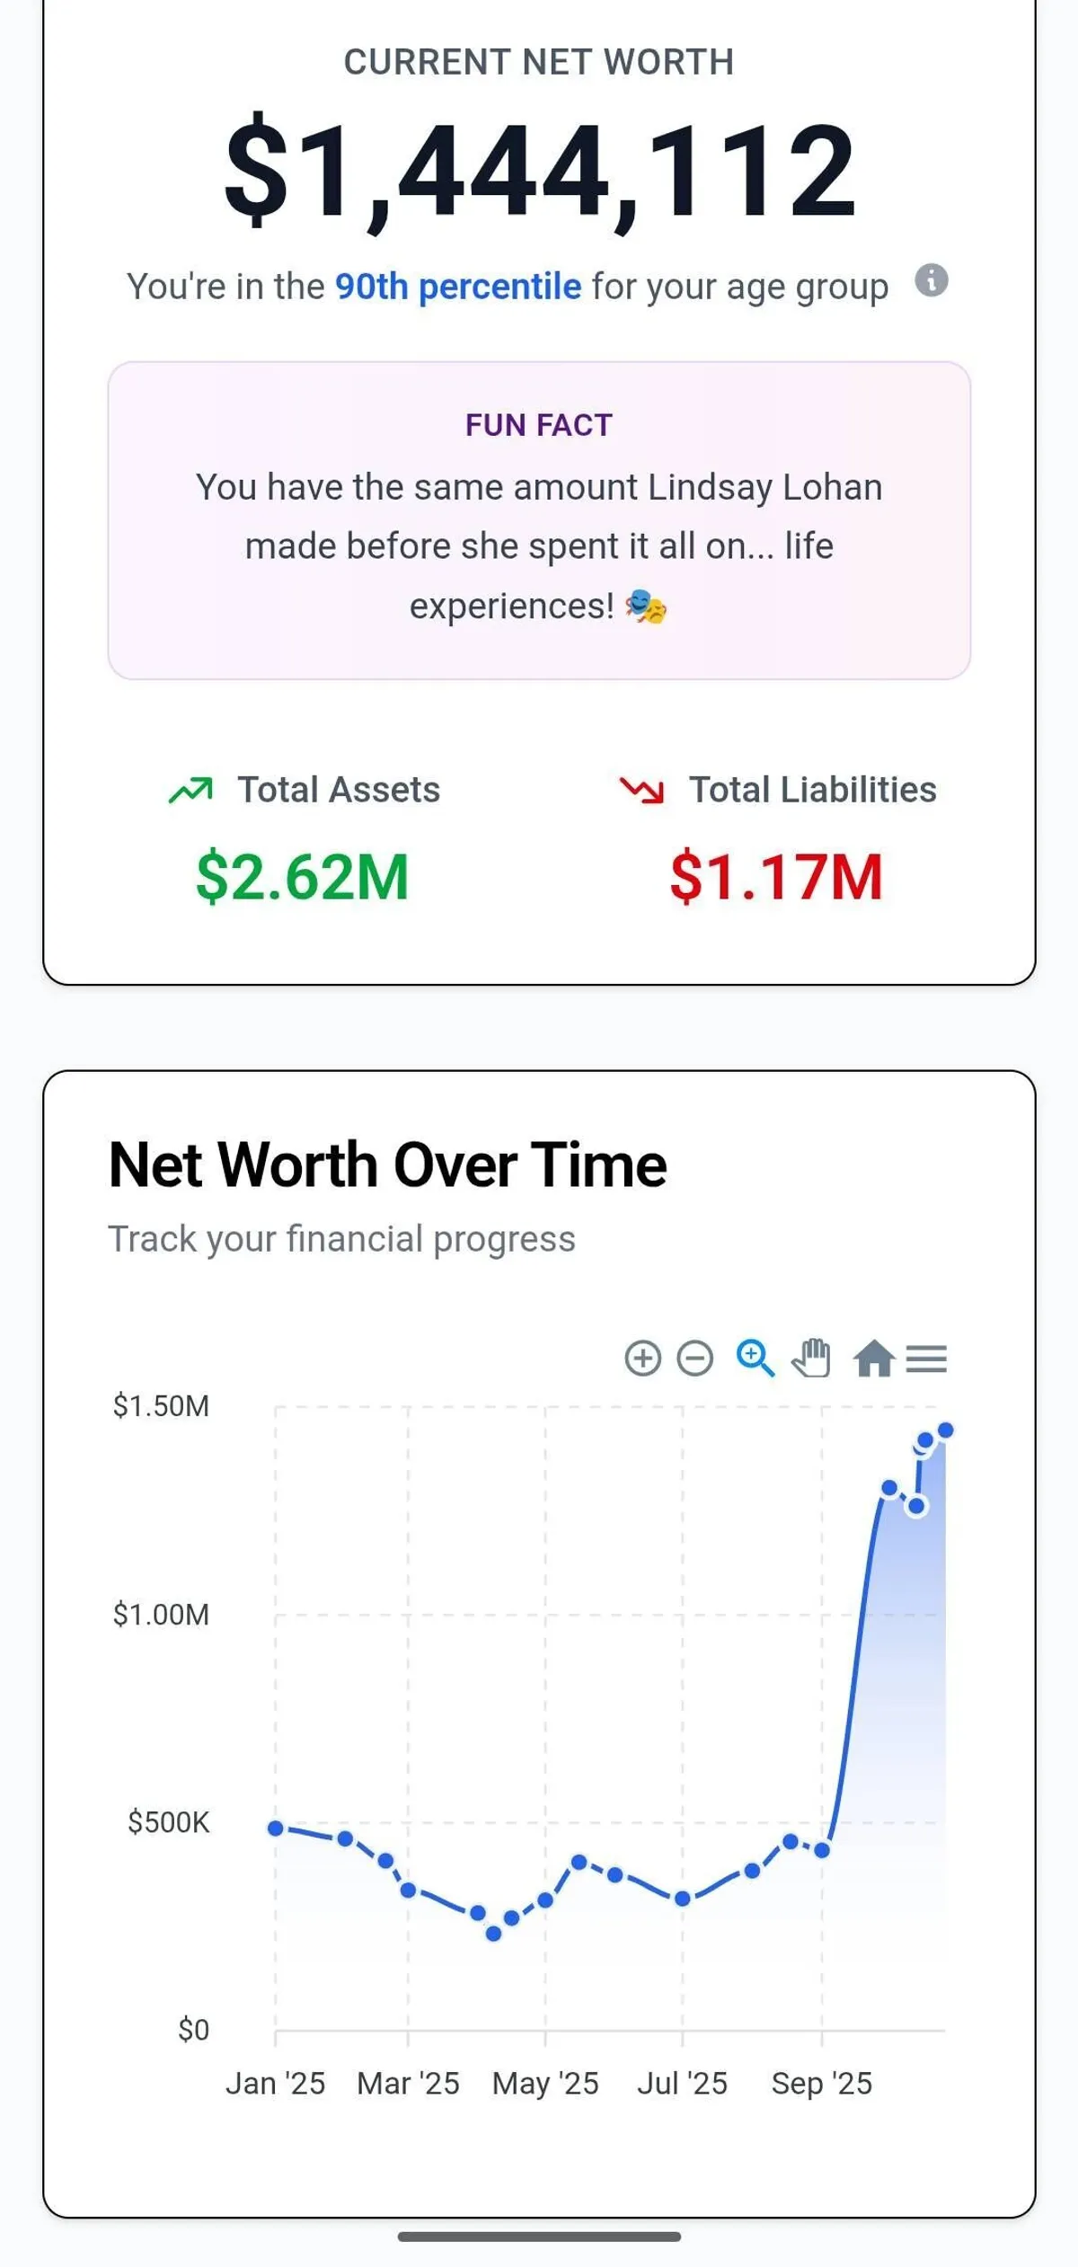Click the green Total Assets trend arrow
The height and width of the screenshot is (2267, 1078).
pyautogui.click(x=190, y=790)
